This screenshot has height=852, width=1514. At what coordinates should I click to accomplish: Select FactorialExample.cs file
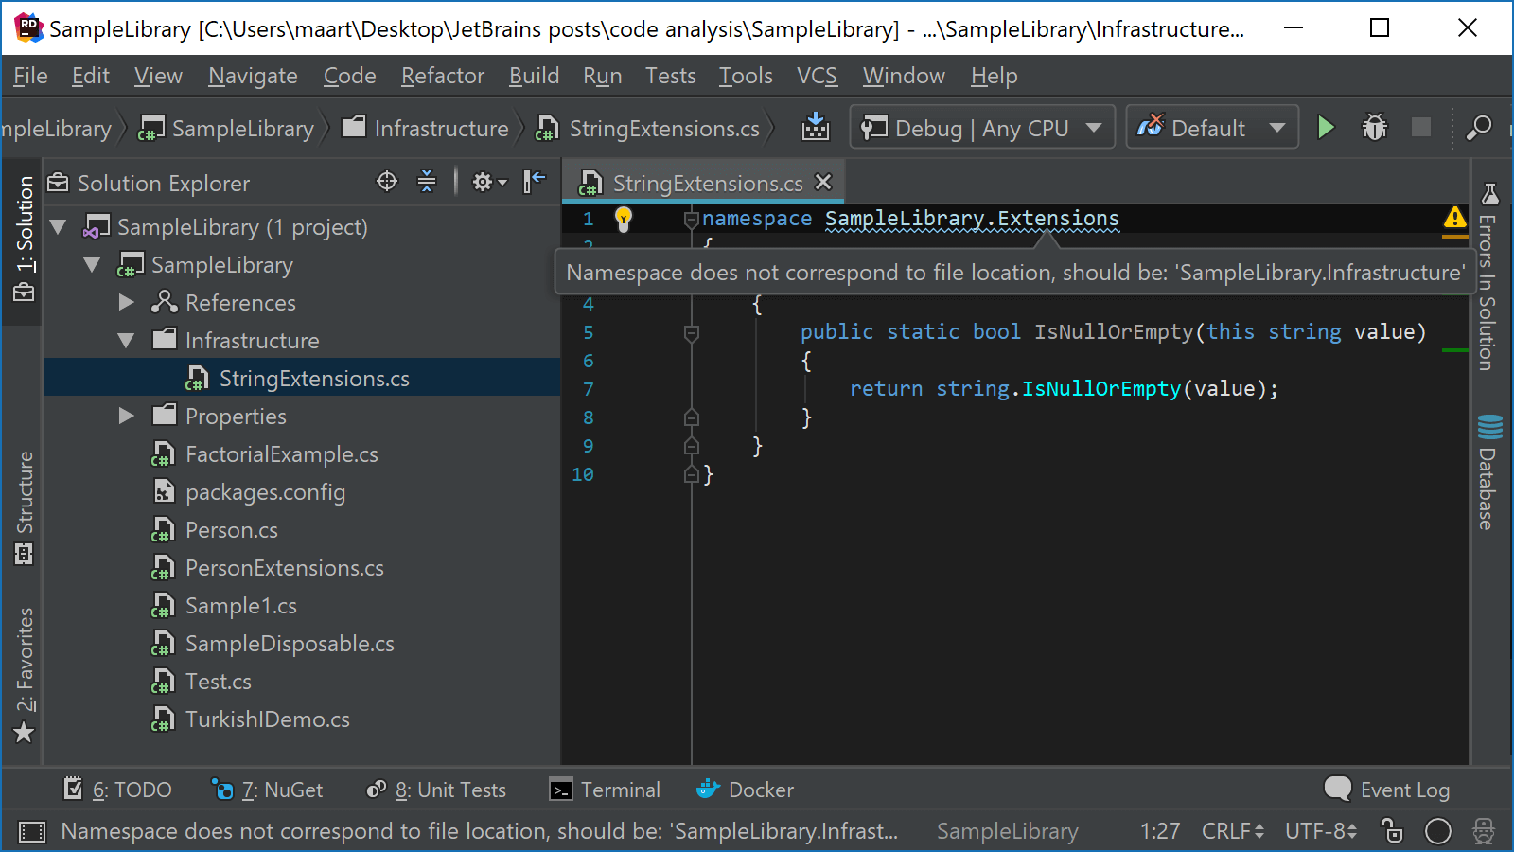(x=281, y=454)
